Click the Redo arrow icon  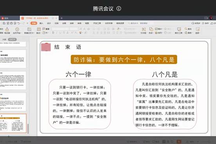pyautogui.click(x=23, y=23)
